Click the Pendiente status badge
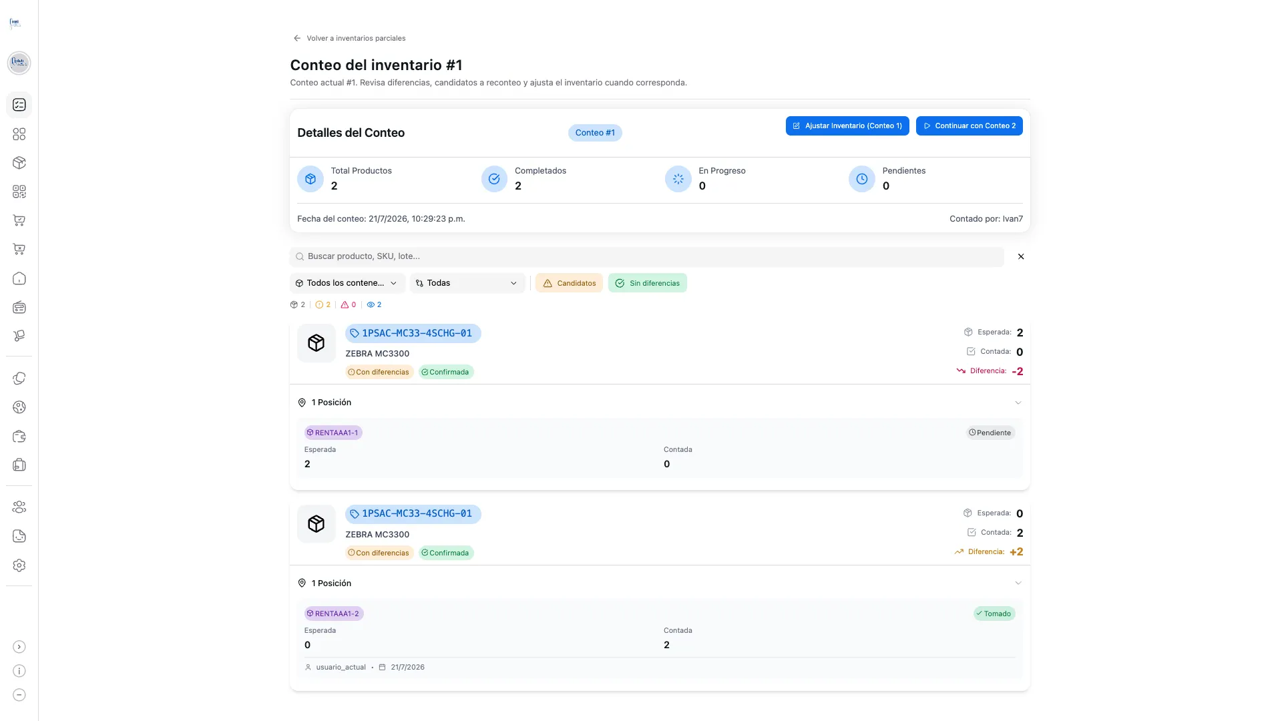This screenshot has height=721, width=1282. pos(991,433)
